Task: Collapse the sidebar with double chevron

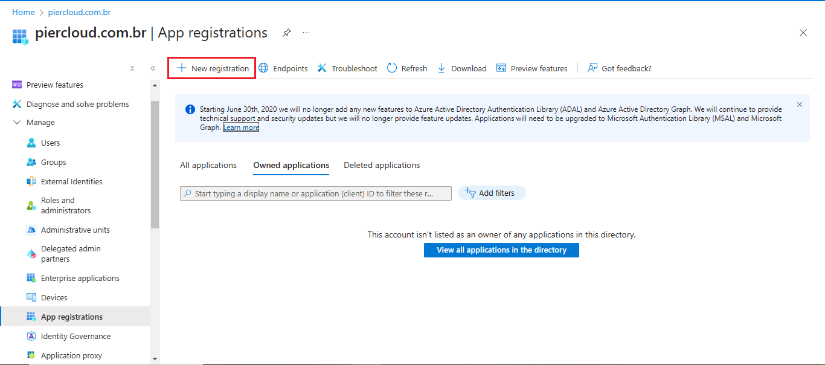Action: pos(153,68)
